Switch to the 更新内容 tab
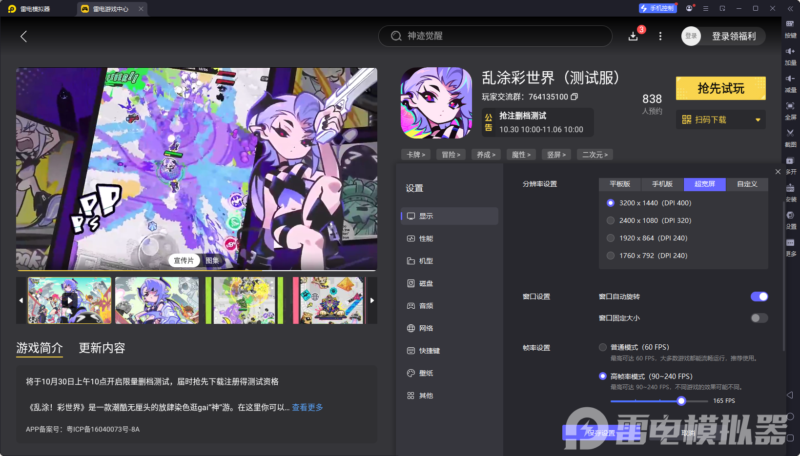Viewport: 800px width, 456px height. point(102,348)
